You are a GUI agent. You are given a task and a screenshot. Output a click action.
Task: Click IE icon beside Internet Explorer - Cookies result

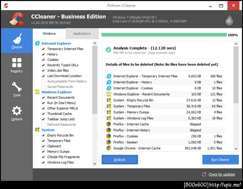tap(109, 88)
